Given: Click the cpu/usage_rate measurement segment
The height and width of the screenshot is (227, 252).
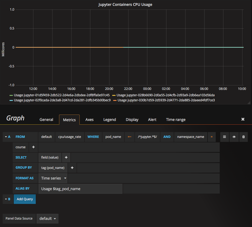Looking at the screenshot, I should [70, 137].
